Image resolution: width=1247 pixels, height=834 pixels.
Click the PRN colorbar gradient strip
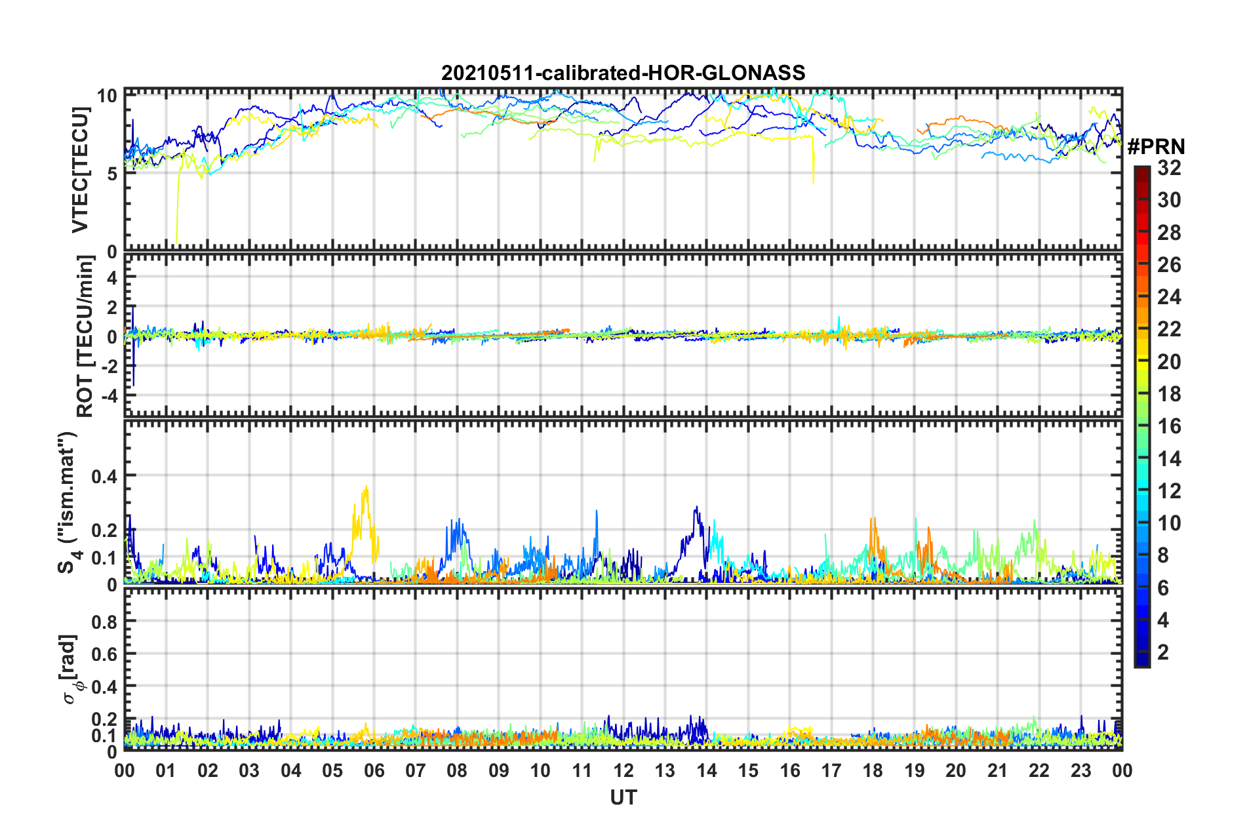coord(1141,416)
